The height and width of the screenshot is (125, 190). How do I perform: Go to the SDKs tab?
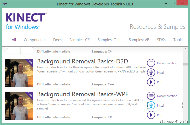coord(161,40)
